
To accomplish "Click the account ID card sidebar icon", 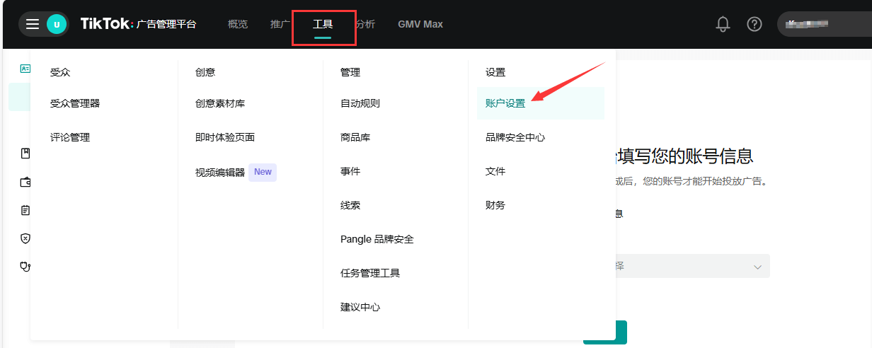I will [25, 69].
